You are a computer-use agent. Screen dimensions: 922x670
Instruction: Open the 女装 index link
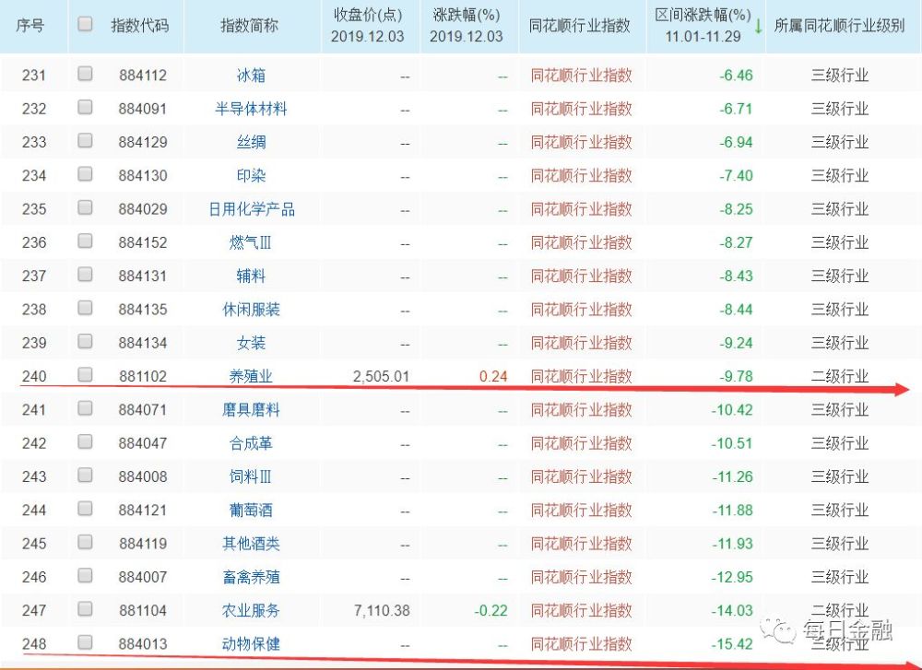tap(251, 343)
